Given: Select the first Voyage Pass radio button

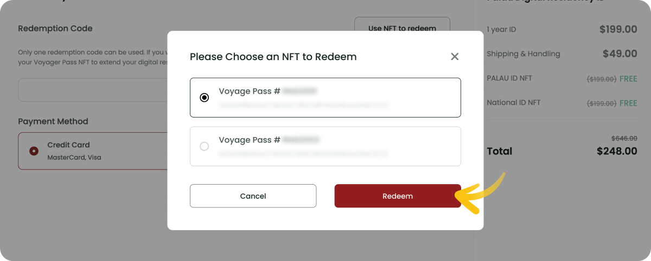Looking at the screenshot, I should tap(204, 98).
